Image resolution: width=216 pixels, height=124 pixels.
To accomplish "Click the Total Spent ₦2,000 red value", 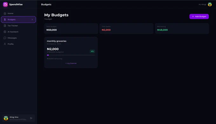I will 106,30.
